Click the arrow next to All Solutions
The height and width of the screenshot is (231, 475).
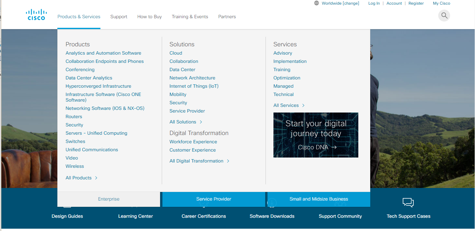click(x=201, y=122)
